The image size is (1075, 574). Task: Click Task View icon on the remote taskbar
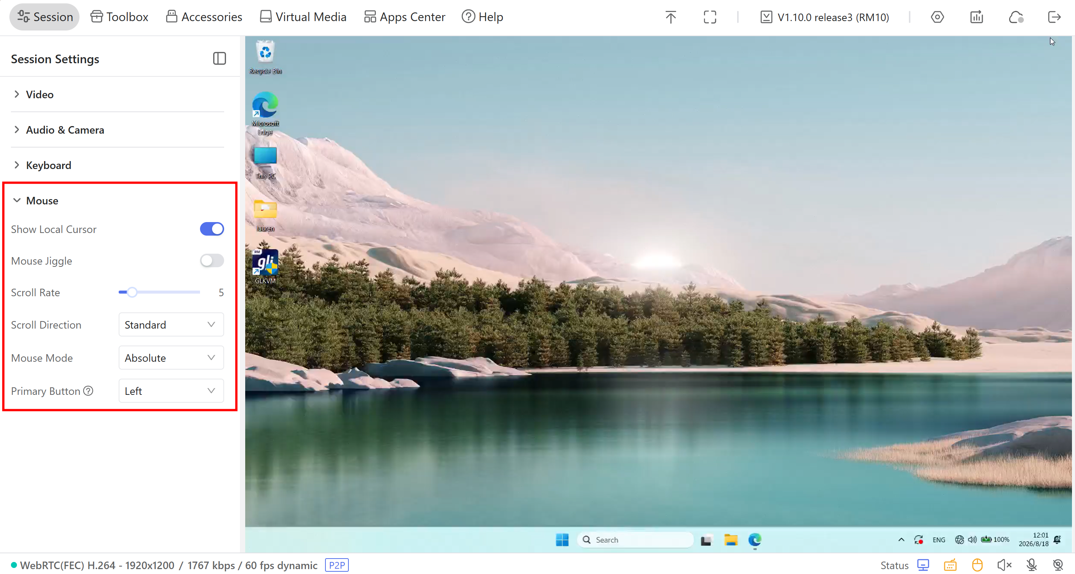[706, 540]
